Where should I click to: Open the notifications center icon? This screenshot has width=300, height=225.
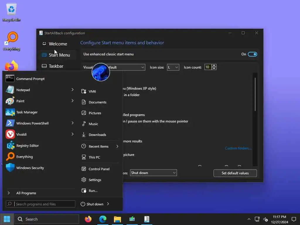(294, 219)
